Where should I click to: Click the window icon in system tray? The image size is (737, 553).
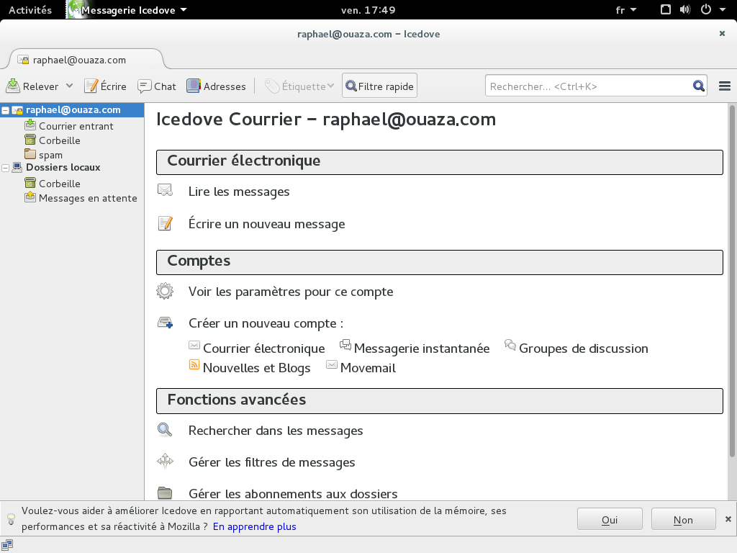666,9
